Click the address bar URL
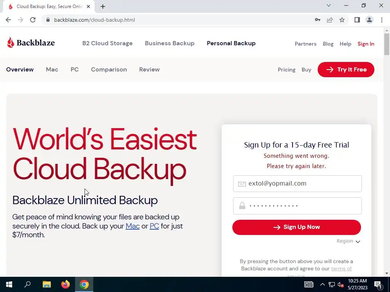The image size is (390, 292). 94,20
